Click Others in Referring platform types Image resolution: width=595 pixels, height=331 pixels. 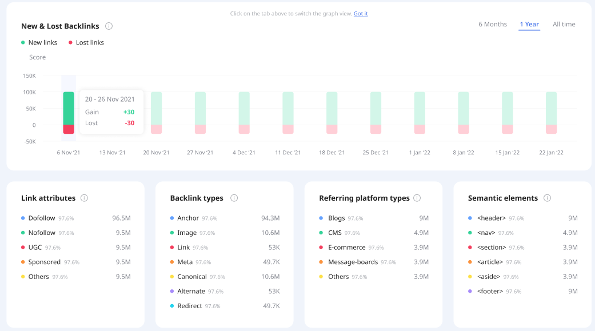pos(374,277)
